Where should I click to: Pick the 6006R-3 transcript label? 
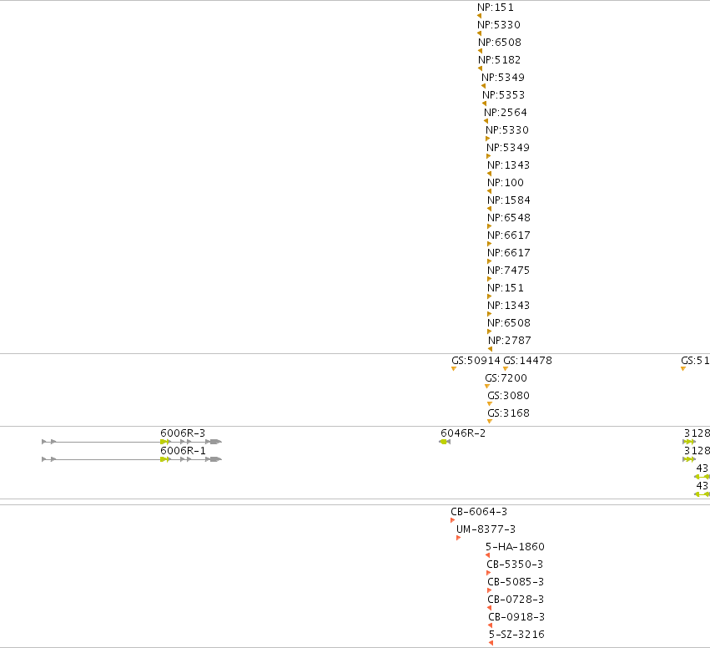coord(183,433)
